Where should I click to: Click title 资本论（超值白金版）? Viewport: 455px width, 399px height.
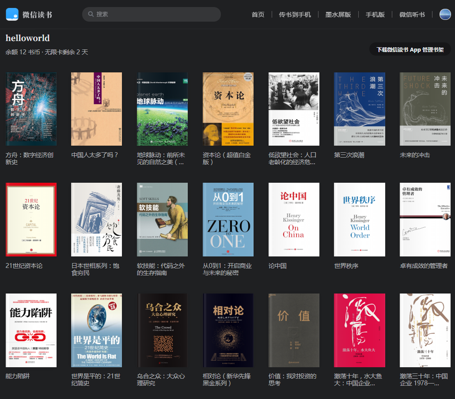[x=227, y=158]
